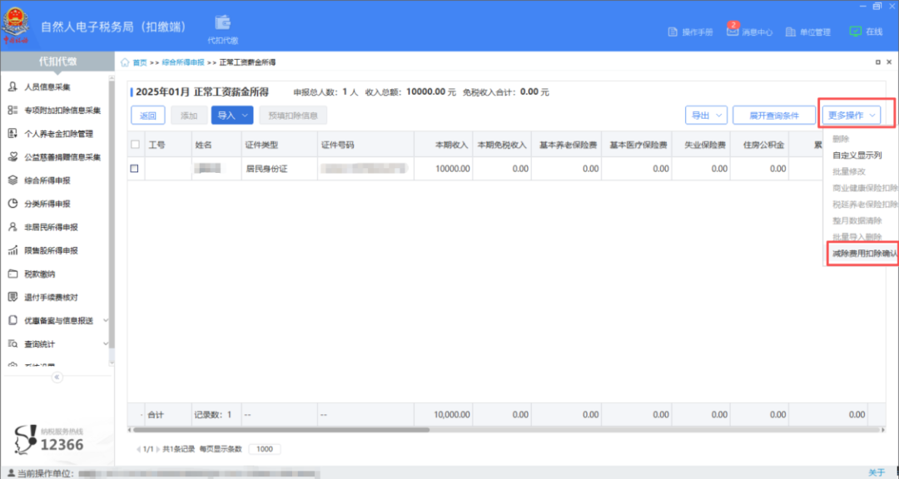
Task: Click the 代扣代缴 wallet icon in header
Action: (x=222, y=23)
